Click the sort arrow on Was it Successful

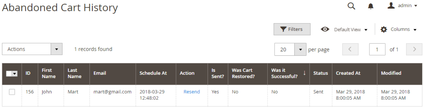tap(304, 73)
